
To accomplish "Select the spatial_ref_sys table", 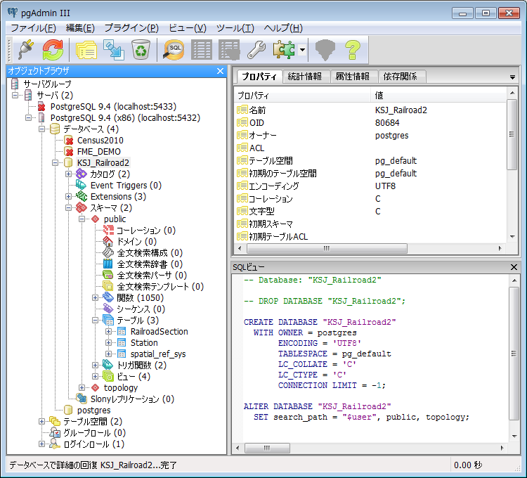I will tap(158, 354).
